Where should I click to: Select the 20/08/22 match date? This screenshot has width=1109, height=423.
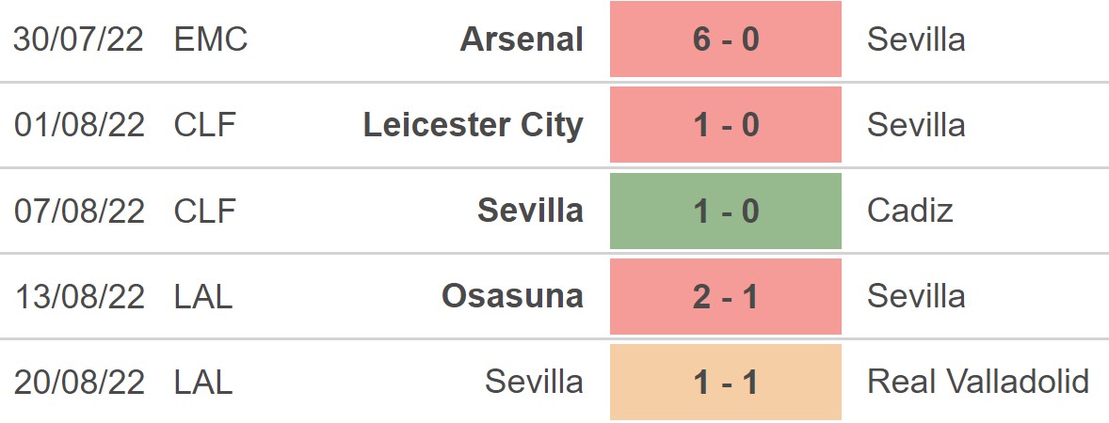(79, 382)
